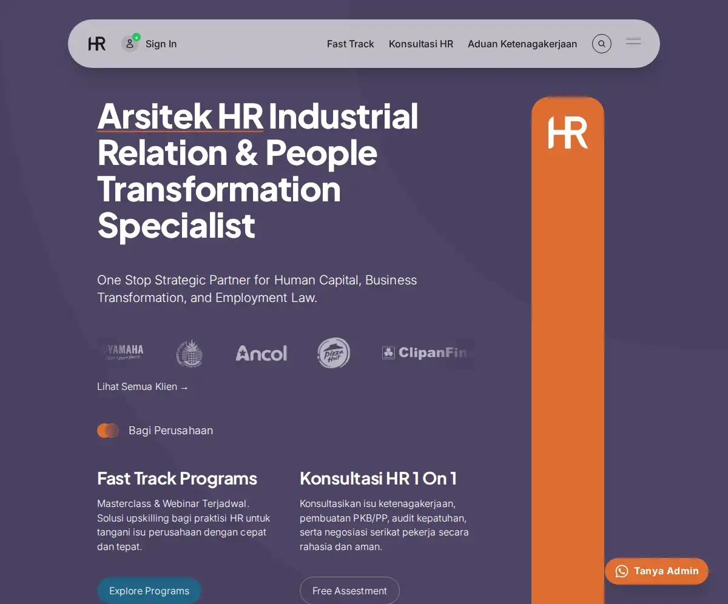Viewport: 728px width, 604px height.
Task: Click the Masterclass & Webinar Terjadwal description
Action: pos(184,525)
